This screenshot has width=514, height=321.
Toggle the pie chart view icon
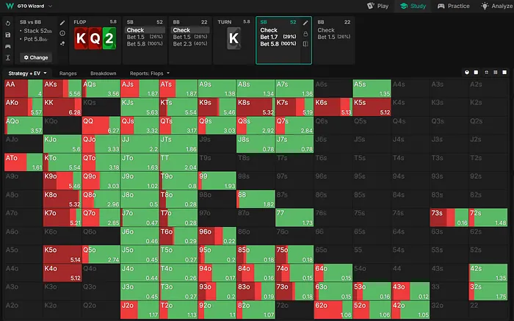pyautogui.click(x=467, y=73)
